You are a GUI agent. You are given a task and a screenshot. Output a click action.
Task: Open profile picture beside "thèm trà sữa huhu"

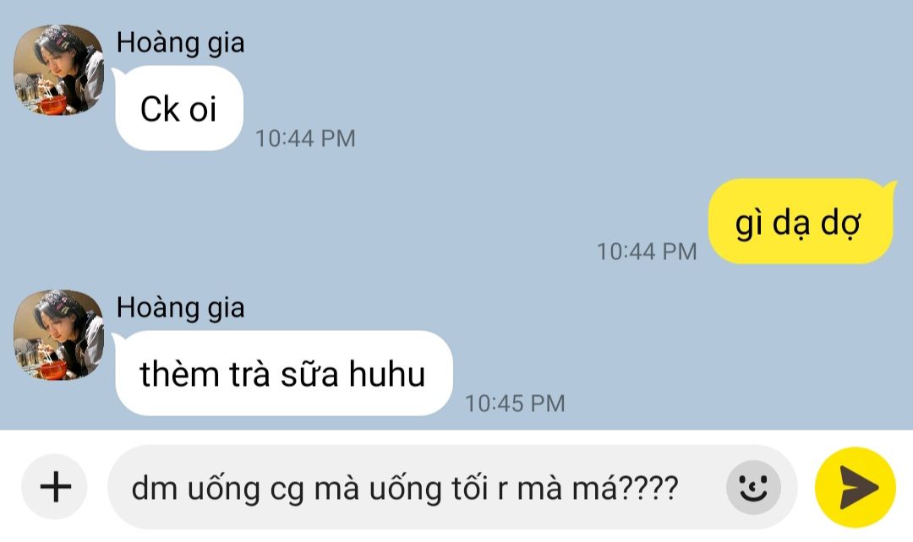(59, 335)
